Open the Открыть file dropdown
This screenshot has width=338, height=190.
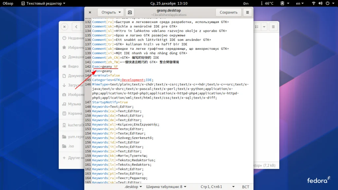pos(111,12)
